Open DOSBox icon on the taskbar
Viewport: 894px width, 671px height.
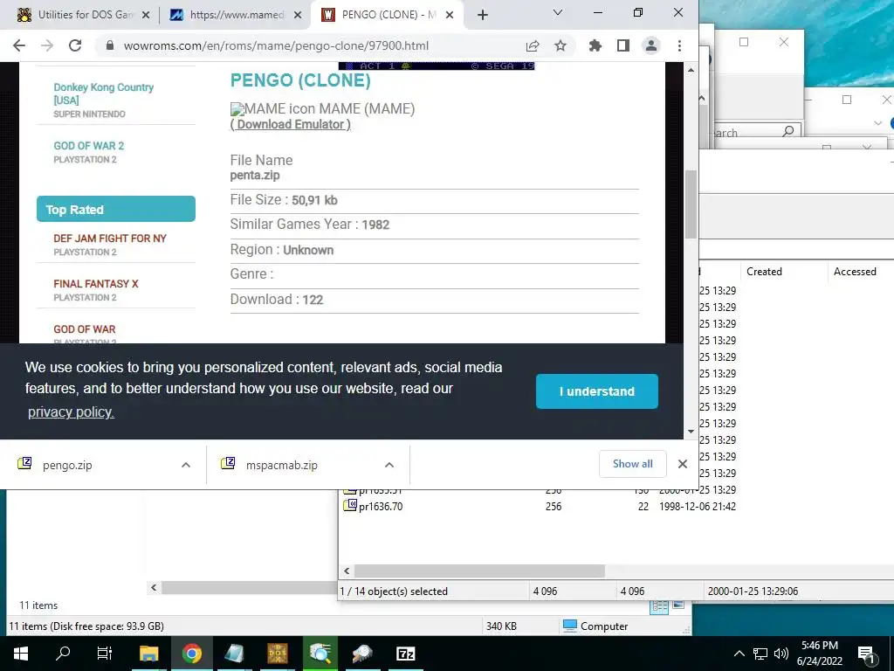[278, 654]
